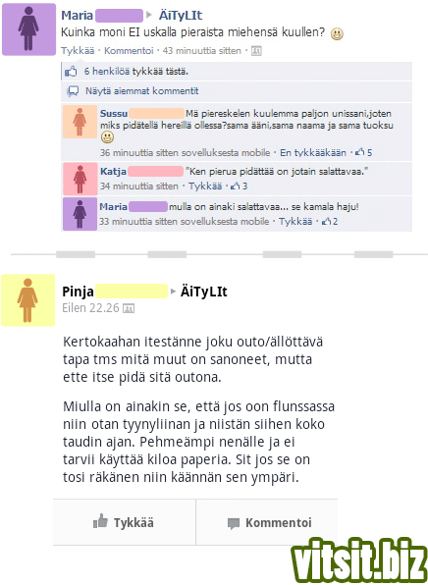Expand 'Näytä aiemmat kommentit'

coord(142,90)
